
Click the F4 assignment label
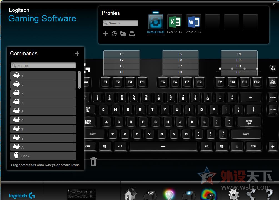[x=122, y=72]
